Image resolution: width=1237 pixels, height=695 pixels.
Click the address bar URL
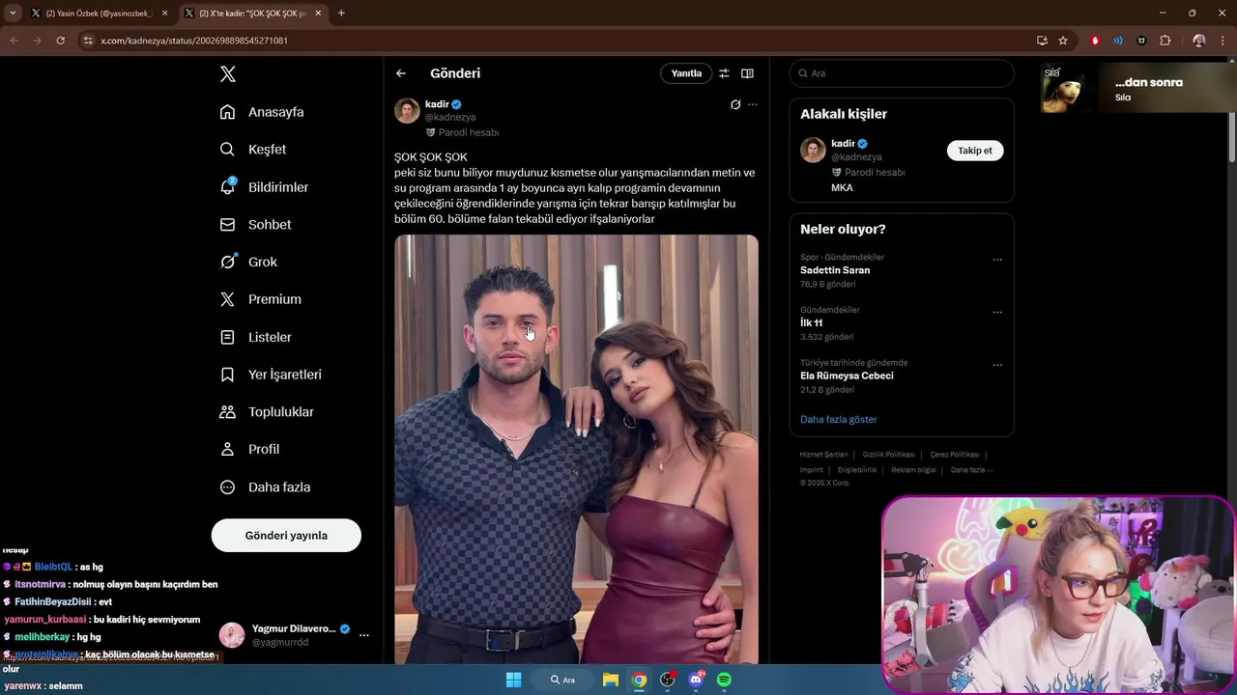194,41
